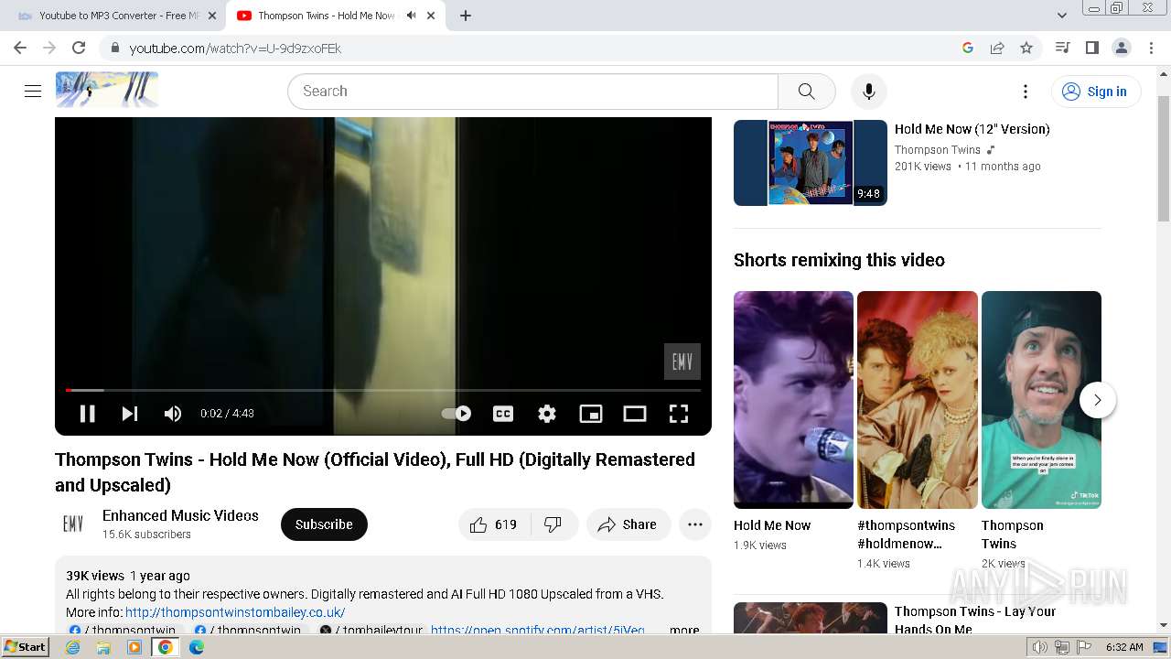Open Windows Media Player from taskbar
The image size is (1171, 659).
pyautogui.click(x=134, y=647)
